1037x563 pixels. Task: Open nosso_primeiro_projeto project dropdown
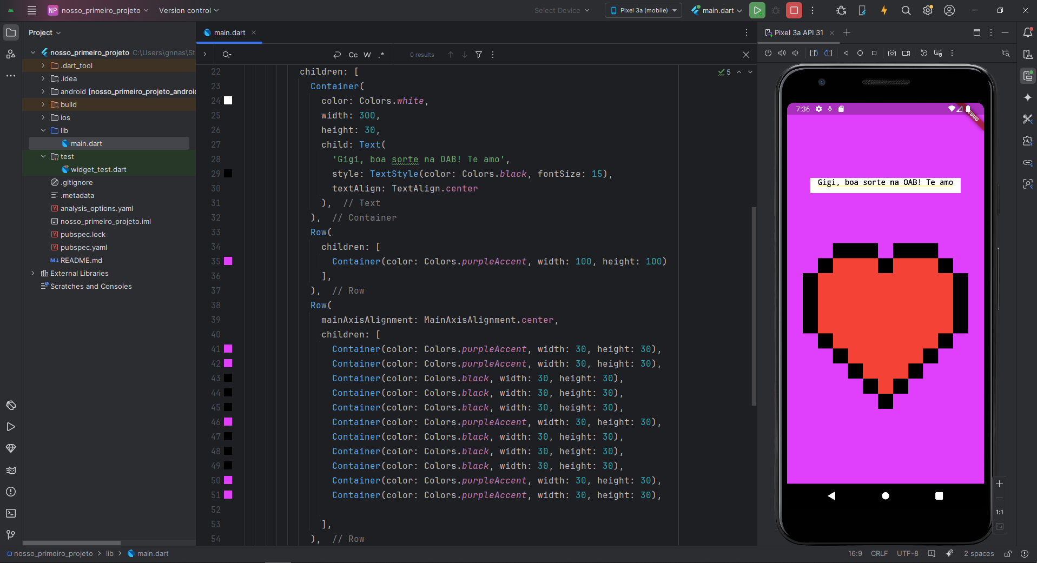98,10
